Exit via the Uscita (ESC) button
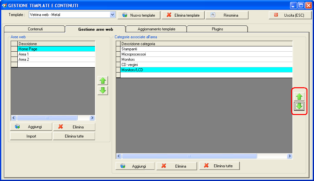Image resolution: width=314 pixels, height=181 pixels. pyautogui.click(x=290, y=15)
